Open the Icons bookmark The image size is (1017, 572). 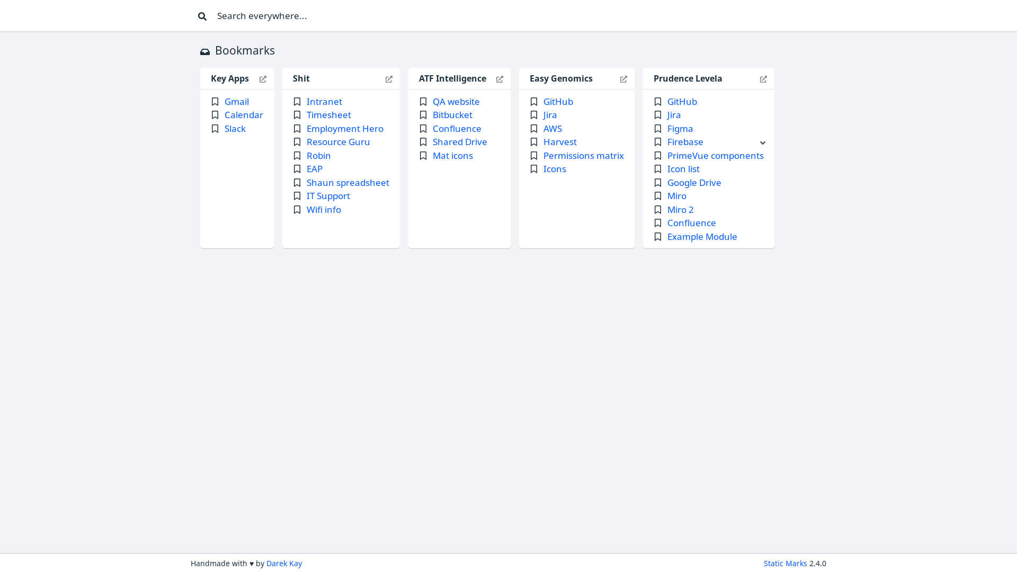pos(555,169)
